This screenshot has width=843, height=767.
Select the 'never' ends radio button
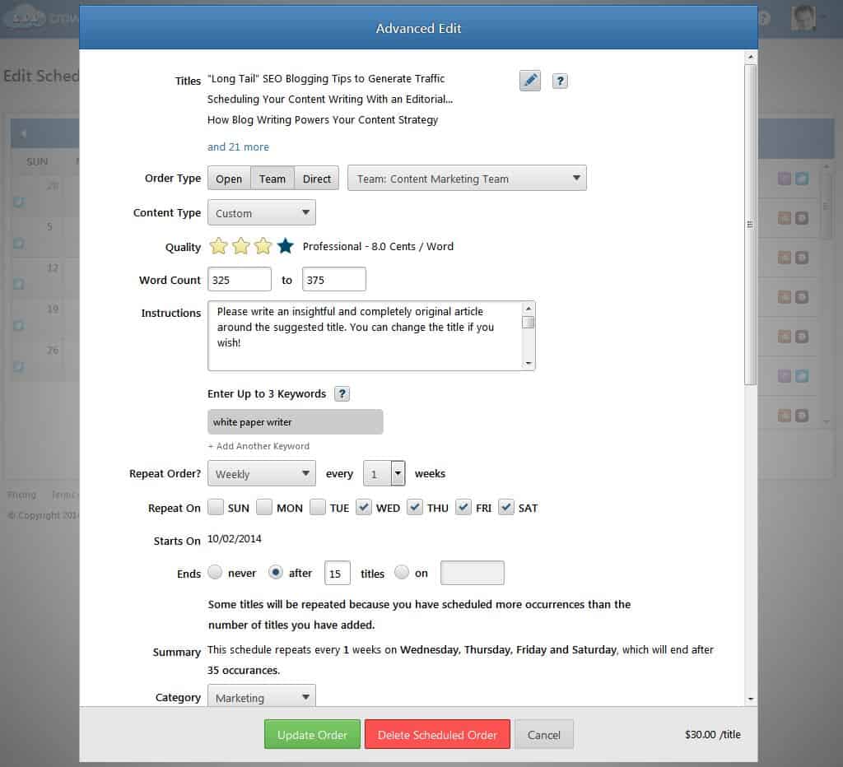click(x=215, y=572)
